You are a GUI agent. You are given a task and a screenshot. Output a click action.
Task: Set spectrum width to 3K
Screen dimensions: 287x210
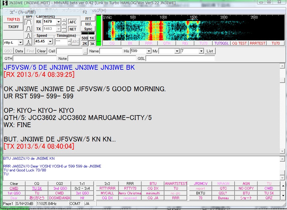click(x=92, y=43)
